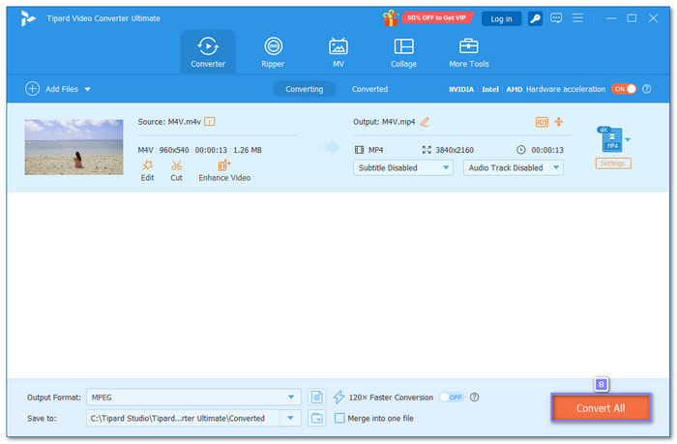
Task: Enable 120x Faster Conversion switch
Action: click(452, 397)
